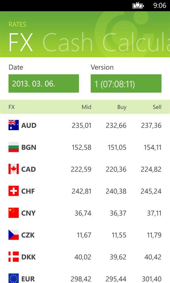The height and width of the screenshot is (283, 170).
Task: Open the Date picker showing 2013. 03. 06.
Action: pyautogui.click(x=44, y=84)
